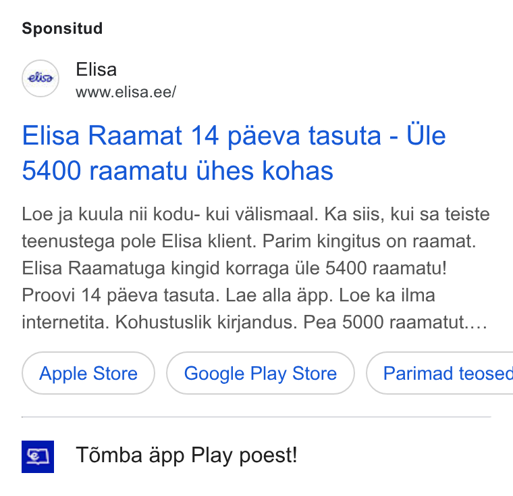This screenshot has width=513, height=496.
Task: Click the 'Proovi 14 päeva tasuta' text
Action: pos(121,295)
